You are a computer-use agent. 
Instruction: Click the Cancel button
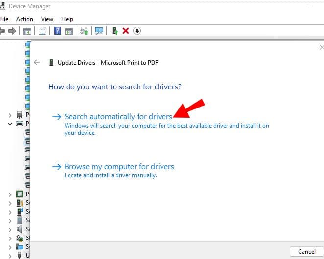(x=307, y=251)
